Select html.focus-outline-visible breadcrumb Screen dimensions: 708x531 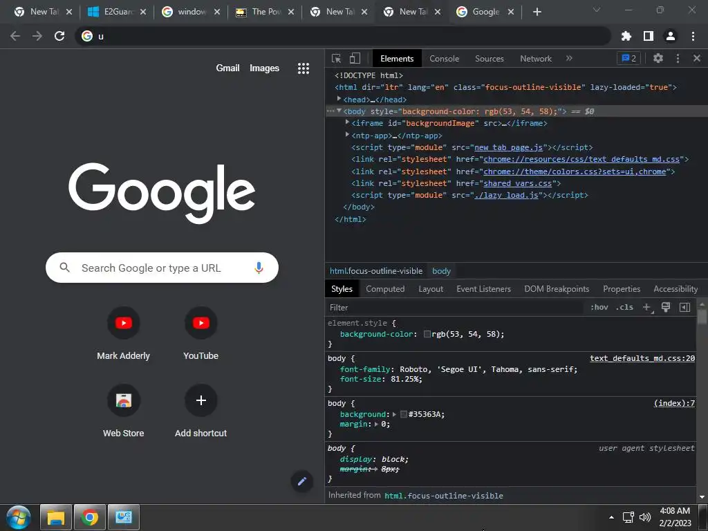(x=376, y=271)
